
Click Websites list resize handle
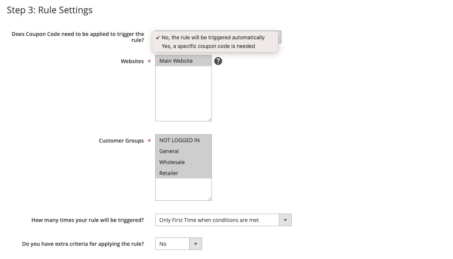[x=210, y=119]
